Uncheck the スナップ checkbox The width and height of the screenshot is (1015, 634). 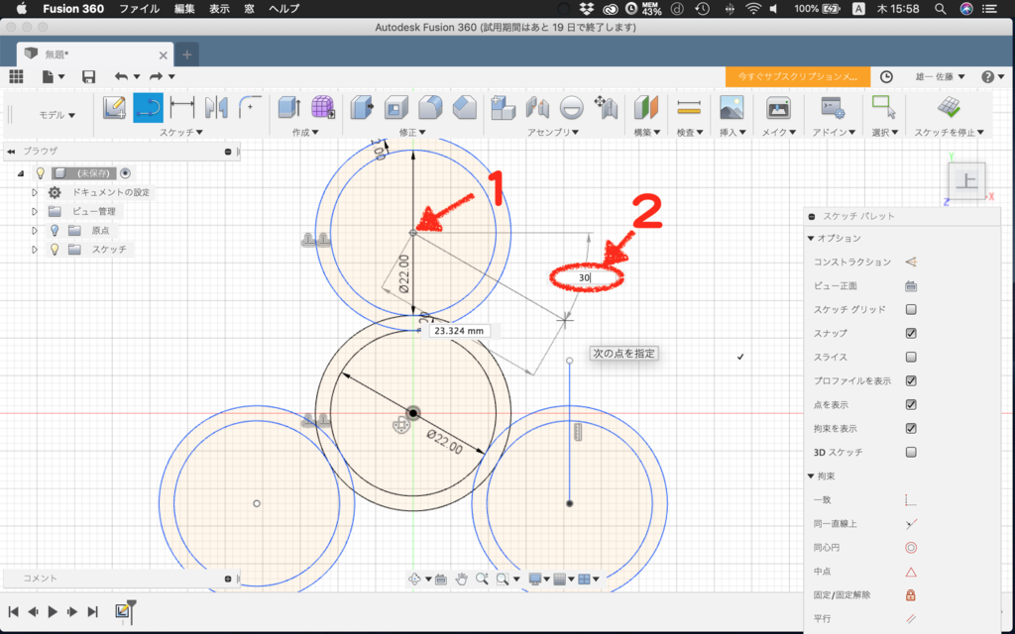911,333
